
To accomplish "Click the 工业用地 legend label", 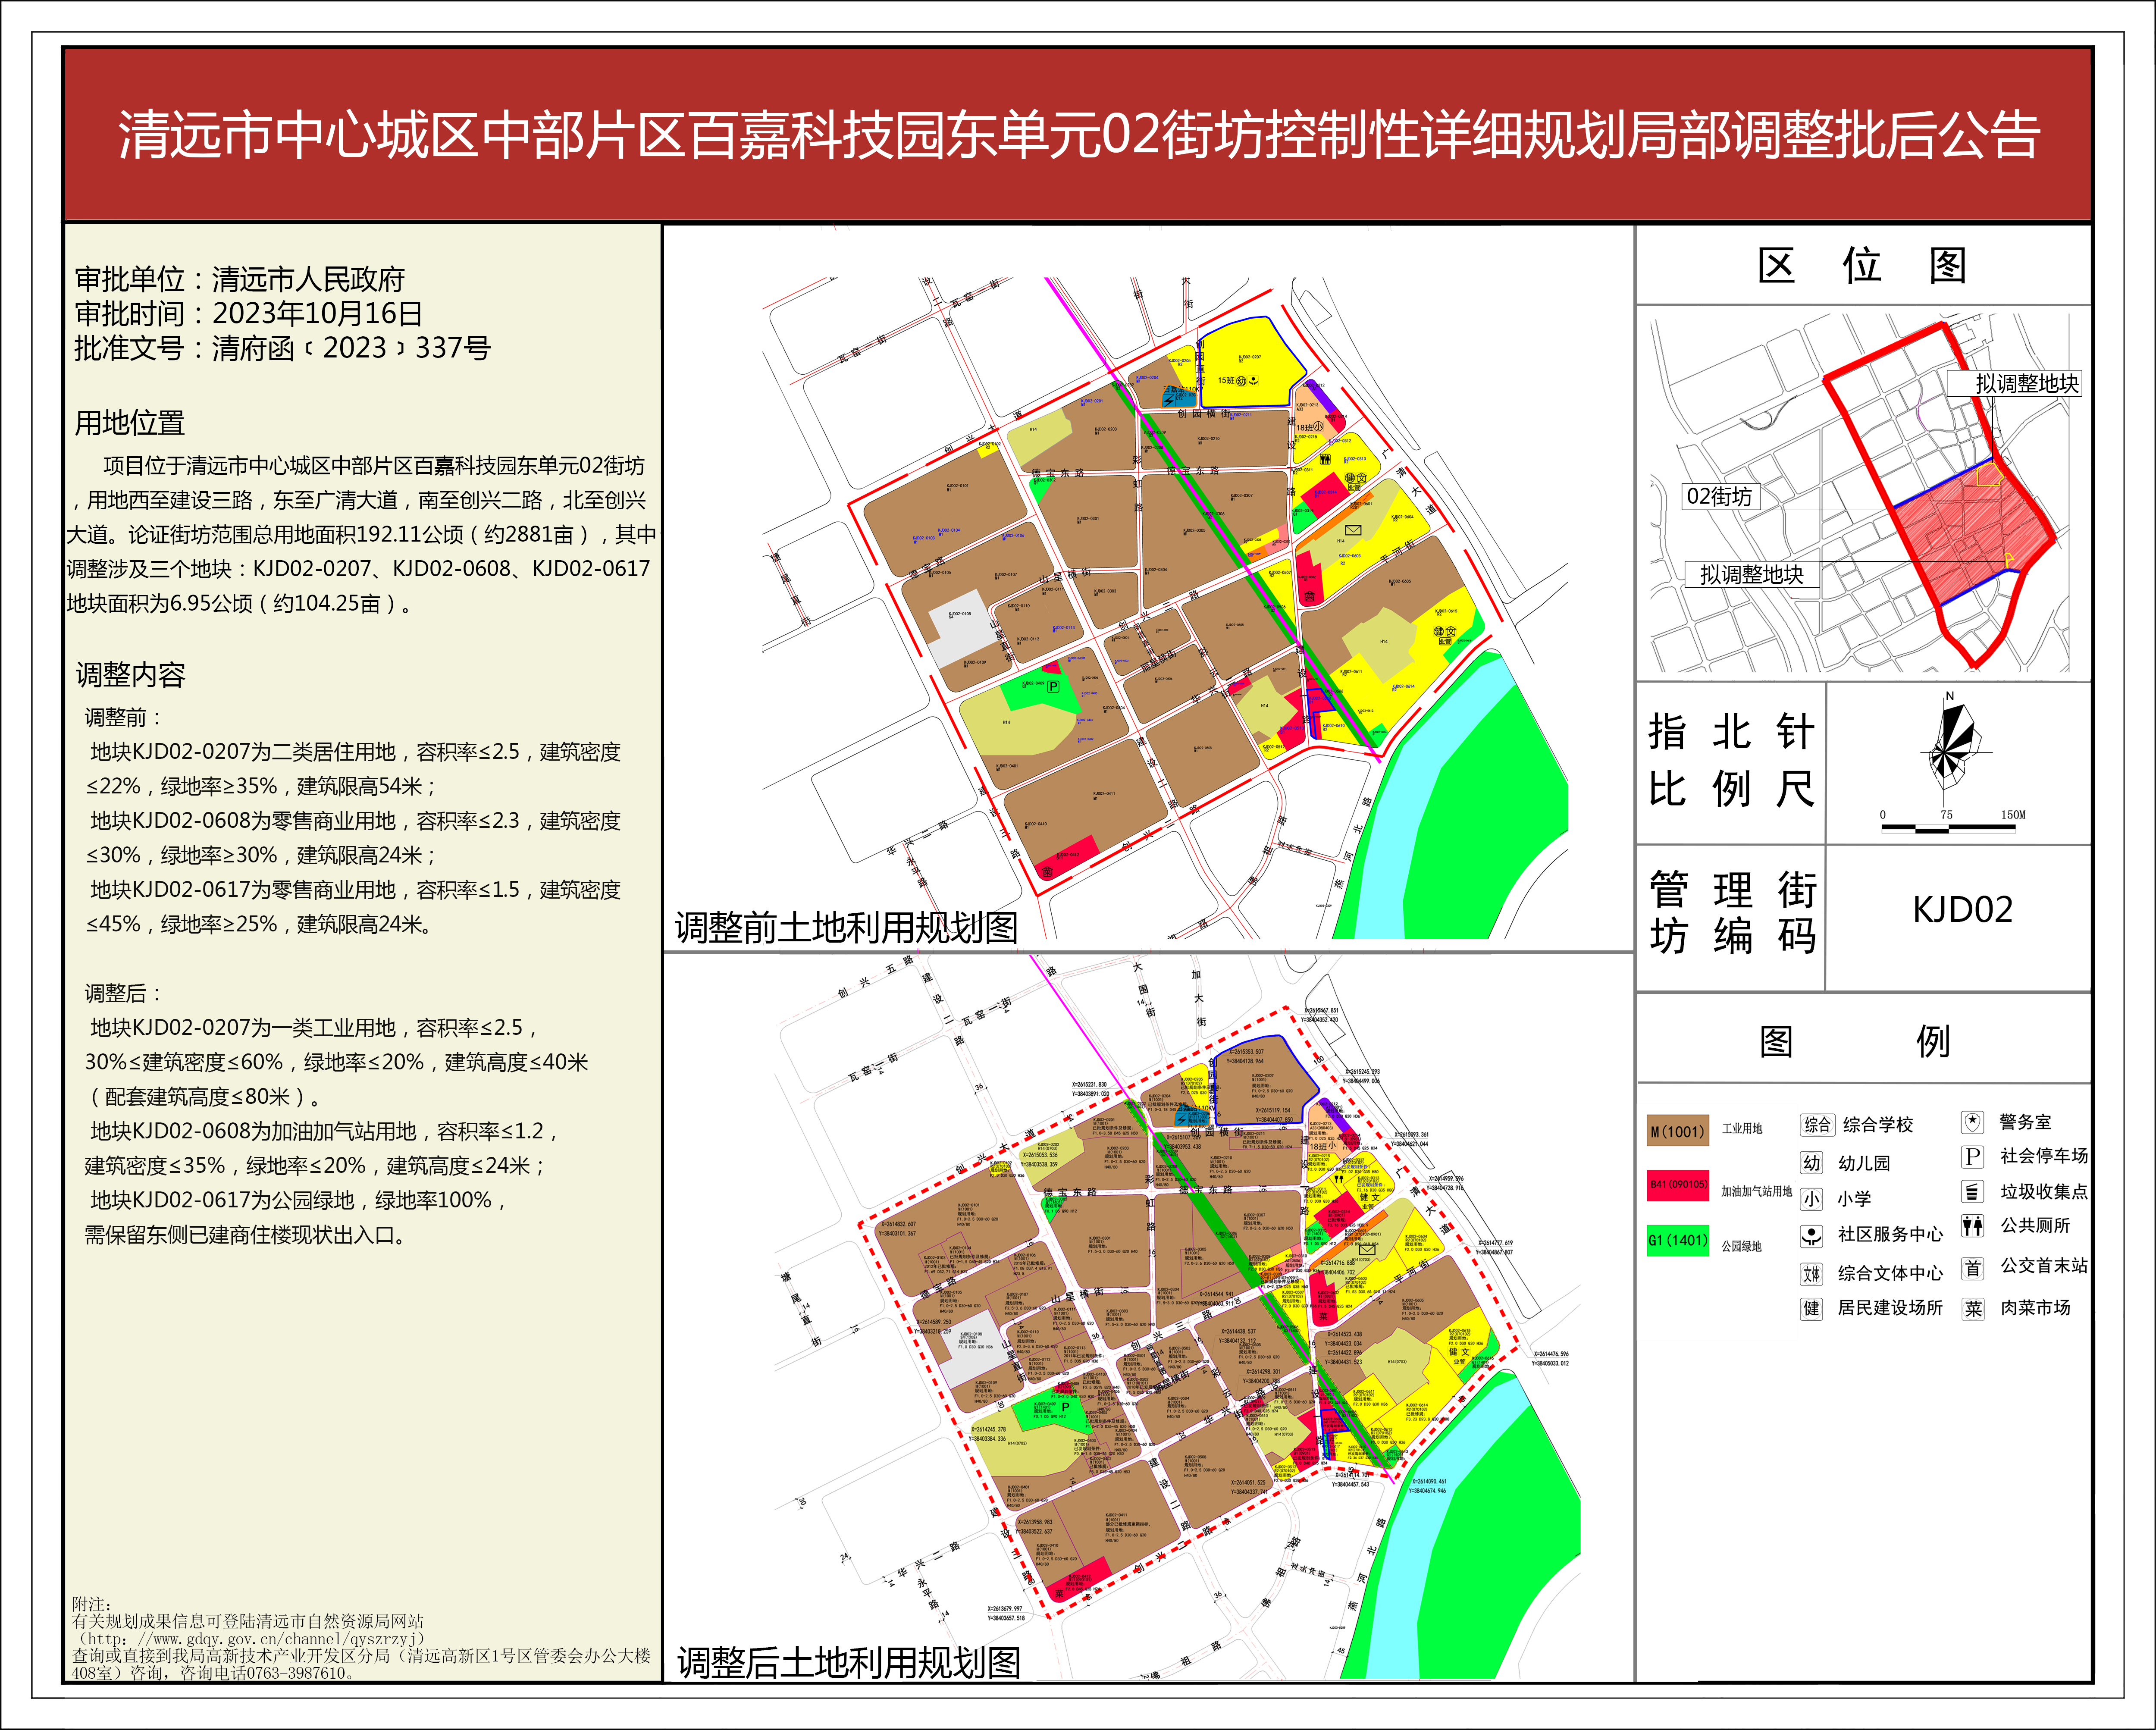I will point(1742,1128).
